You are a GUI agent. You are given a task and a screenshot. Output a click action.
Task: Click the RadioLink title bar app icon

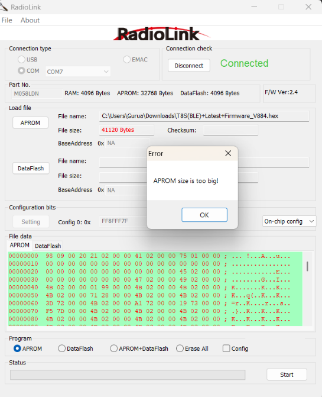pos(4,7)
